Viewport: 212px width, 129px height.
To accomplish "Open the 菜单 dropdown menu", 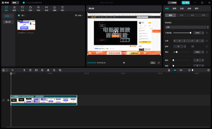I will [15, 3].
